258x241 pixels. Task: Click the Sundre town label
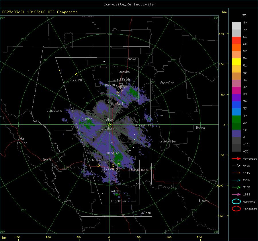(x=87, y=119)
